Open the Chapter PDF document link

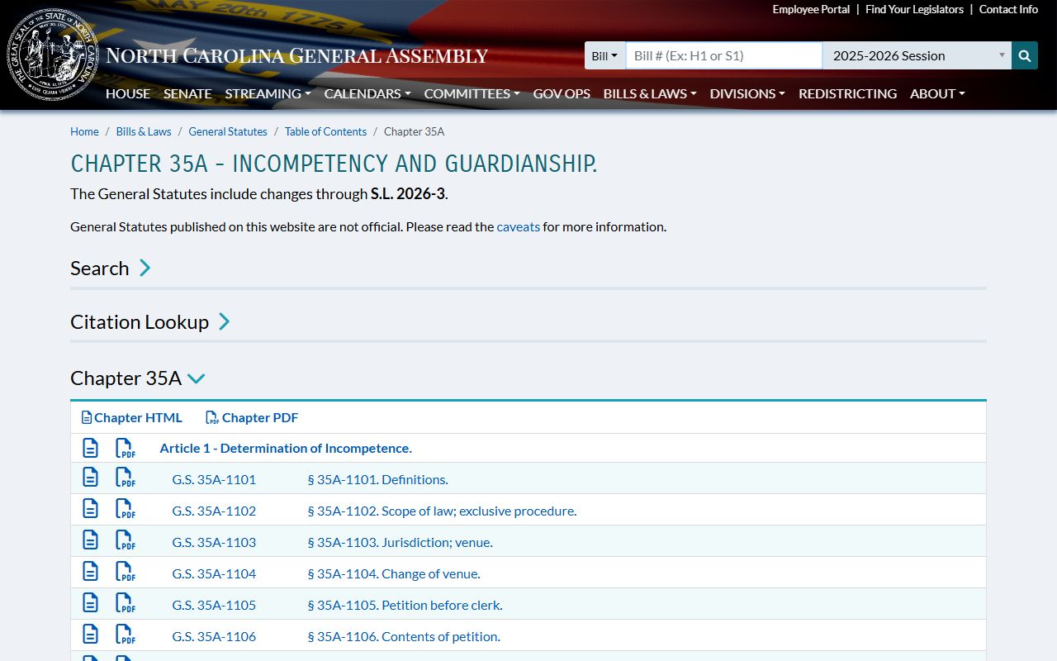[x=252, y=417]
